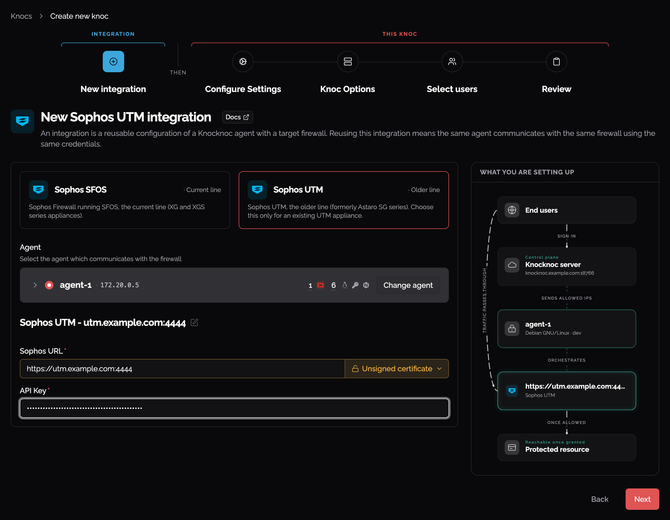The image size is (670, 520).
Task: Select the Sophos UTM firewall option
Action: (344, 200)
